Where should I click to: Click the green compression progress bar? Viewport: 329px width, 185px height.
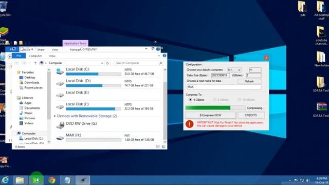215,108
